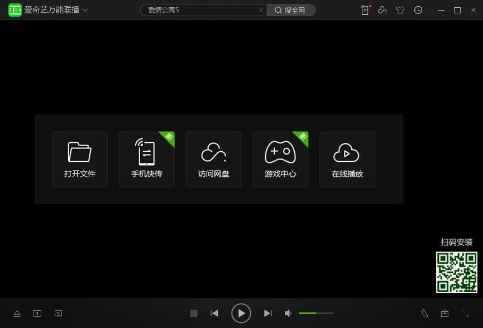Open the 打开文件 tile
The height and width of the screenshot is (328, 483).
pyautogui.click(x=80, y=159)
